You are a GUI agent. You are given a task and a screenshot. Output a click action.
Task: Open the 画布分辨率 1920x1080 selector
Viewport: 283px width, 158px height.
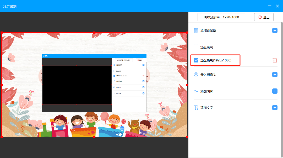coord(221,17)
